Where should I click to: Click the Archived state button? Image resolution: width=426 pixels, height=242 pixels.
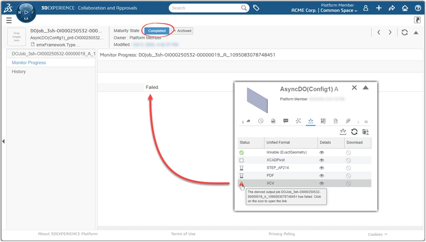pos(182,31)
